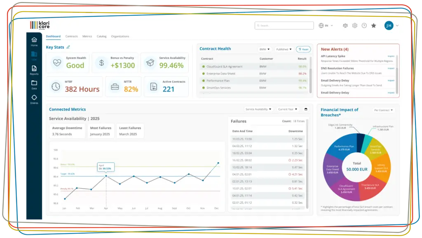Click the 50.000 EUR total in donut chart
The image size is (422, 238).
357,169
